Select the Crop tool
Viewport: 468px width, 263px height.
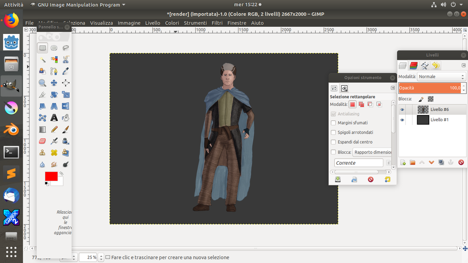coord(43,95)
